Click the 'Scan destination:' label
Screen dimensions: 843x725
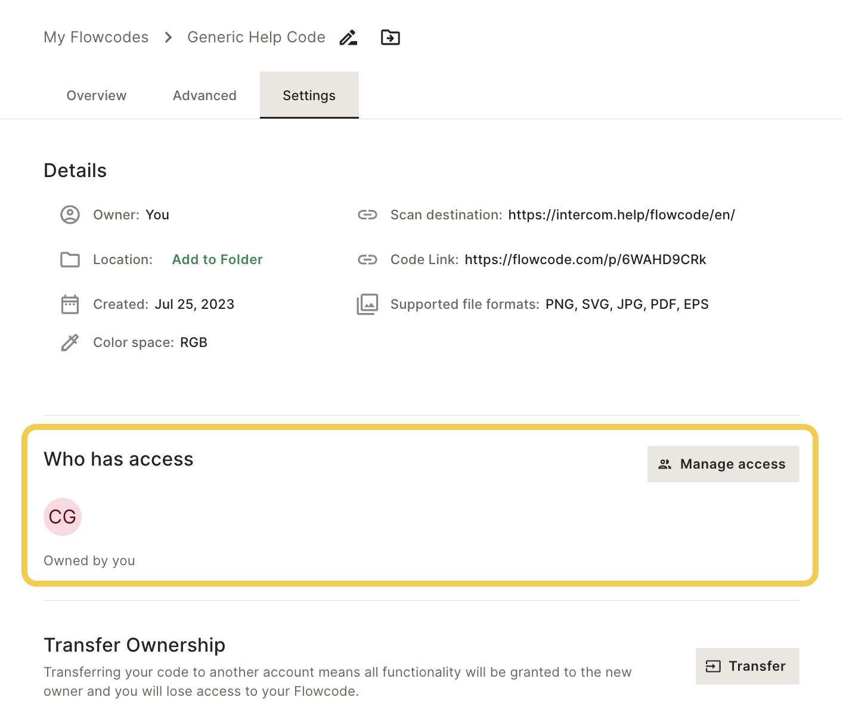(447, 215)
